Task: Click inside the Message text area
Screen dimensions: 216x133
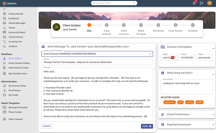Action: click(97, 95)
